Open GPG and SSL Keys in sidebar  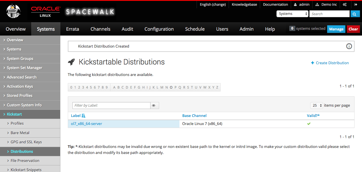pos(30,142)
